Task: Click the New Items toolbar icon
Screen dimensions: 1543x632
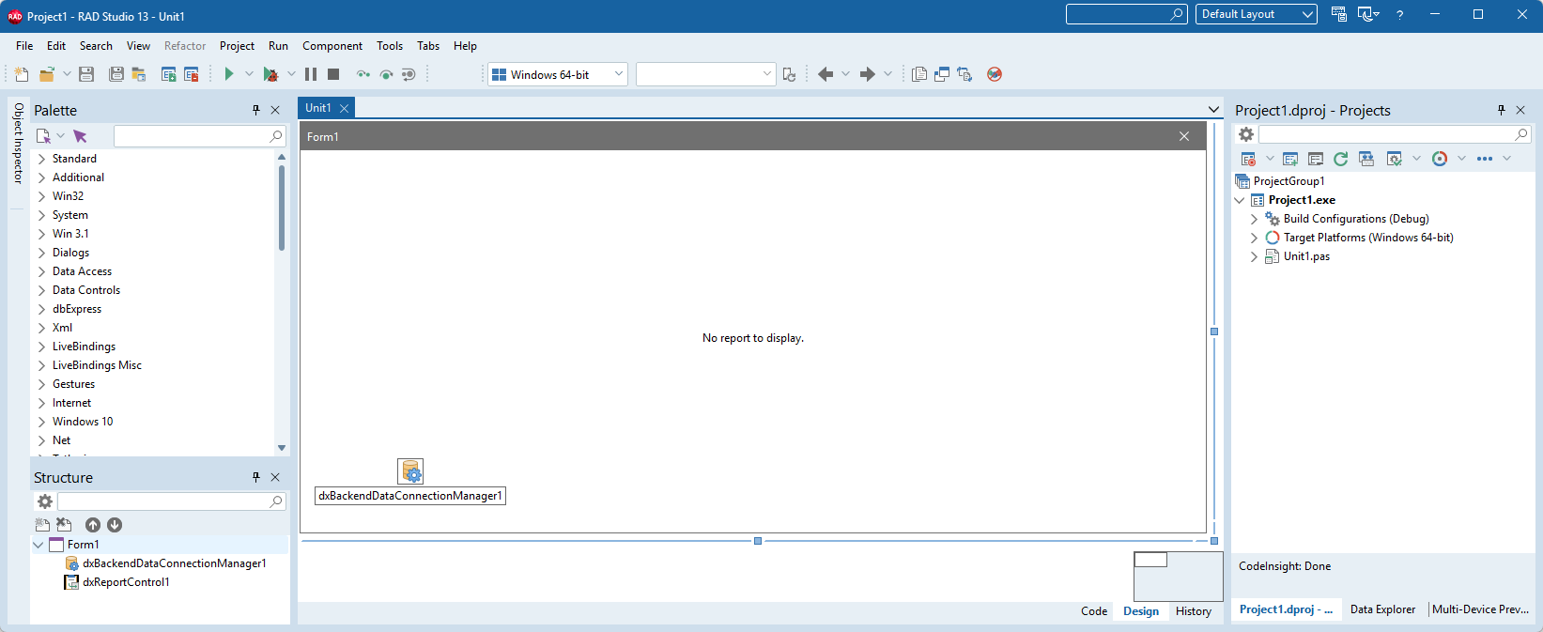Action: point(22,74)
